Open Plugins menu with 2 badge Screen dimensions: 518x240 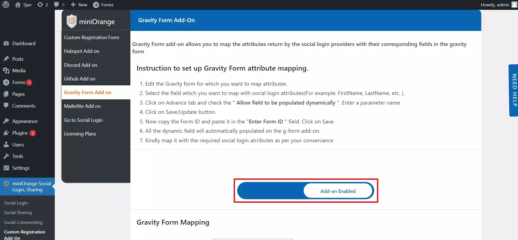[27, 133]
